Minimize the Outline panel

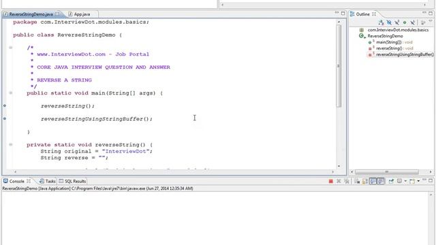click(x=424, y=13)
